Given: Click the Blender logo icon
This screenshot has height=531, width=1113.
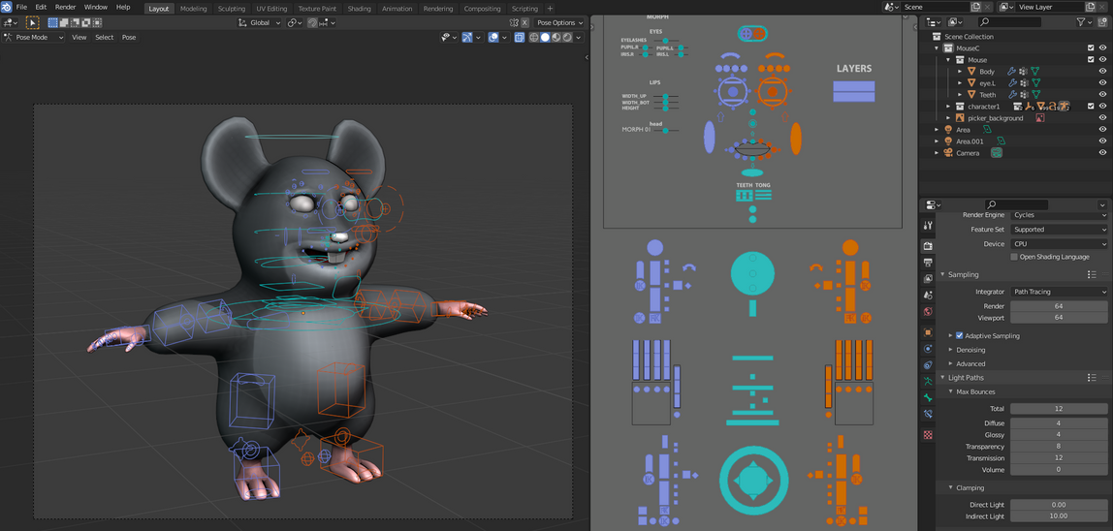Looking at the screenshot, I should [x=7, y=8].
